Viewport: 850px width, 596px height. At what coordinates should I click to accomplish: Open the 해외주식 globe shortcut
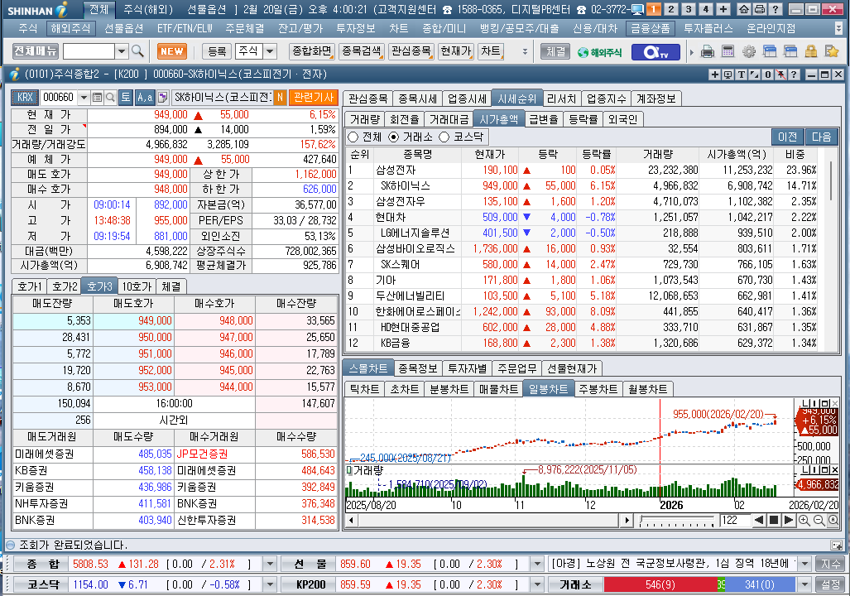pyautogui.click(x=599, y=52)
